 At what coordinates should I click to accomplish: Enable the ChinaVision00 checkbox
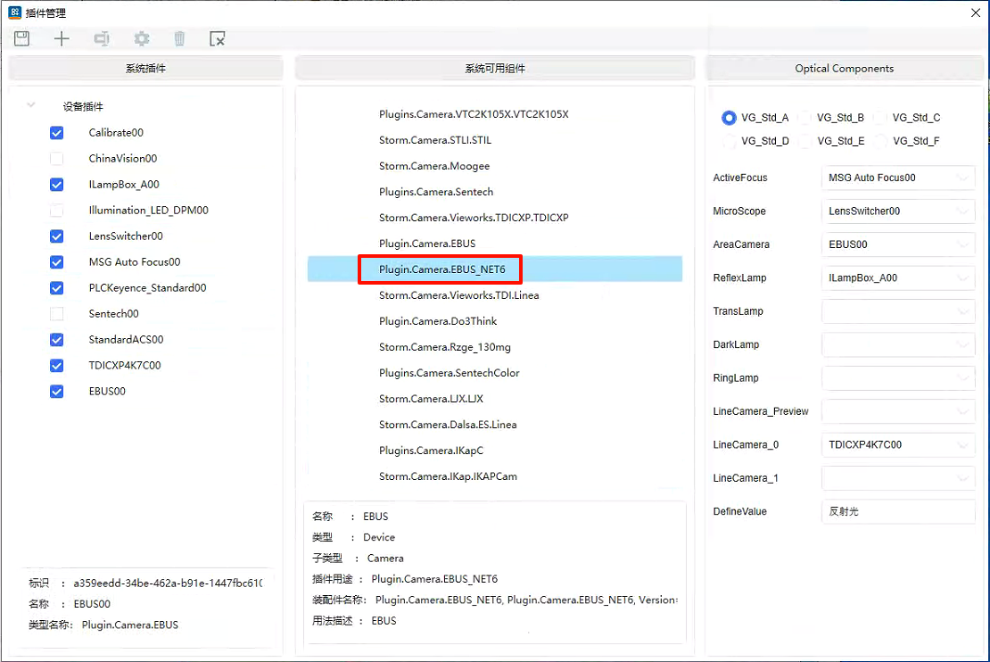click(x=57, y=159)
